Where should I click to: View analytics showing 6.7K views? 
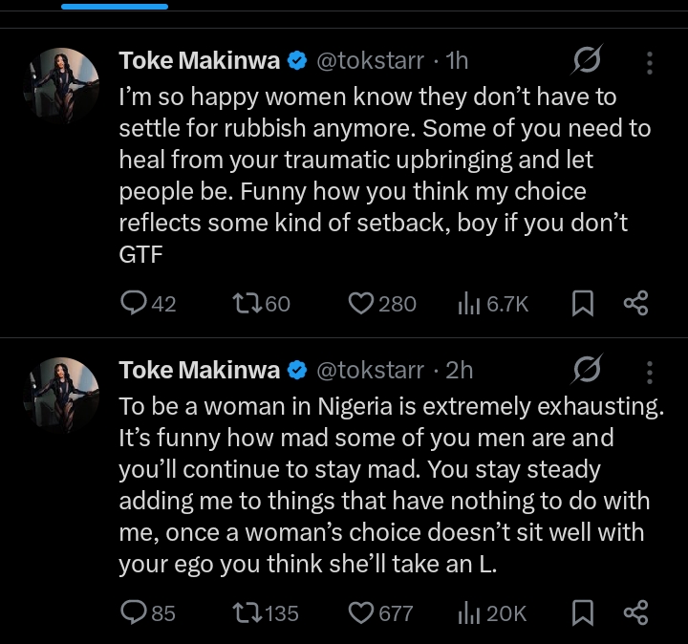[x=468, y=304]
